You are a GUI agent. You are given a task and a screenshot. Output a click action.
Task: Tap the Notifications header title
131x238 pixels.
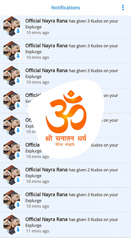[66, 8]
